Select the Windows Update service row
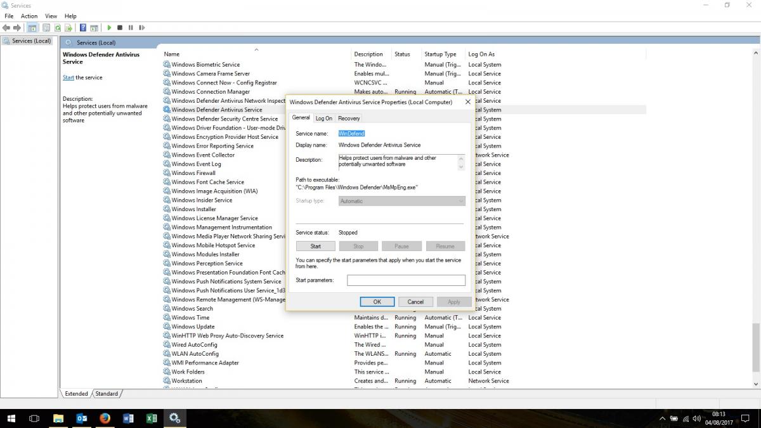 tap(404, 327)
